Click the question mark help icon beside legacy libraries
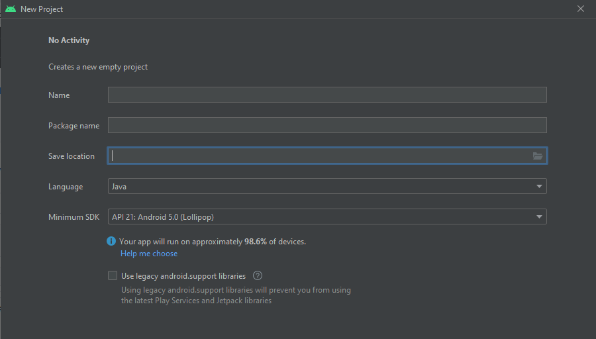 (x=258, y=275)
